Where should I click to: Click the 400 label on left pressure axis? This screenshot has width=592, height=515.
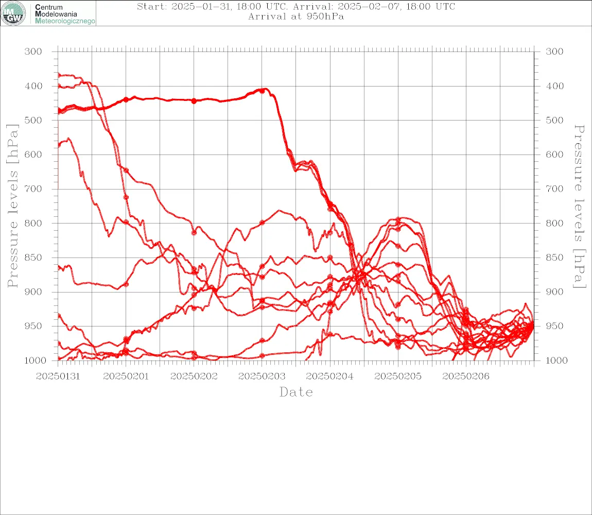click(33, 86)
